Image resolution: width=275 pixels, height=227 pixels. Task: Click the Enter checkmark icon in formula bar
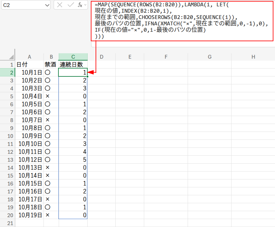click(70, 5)
